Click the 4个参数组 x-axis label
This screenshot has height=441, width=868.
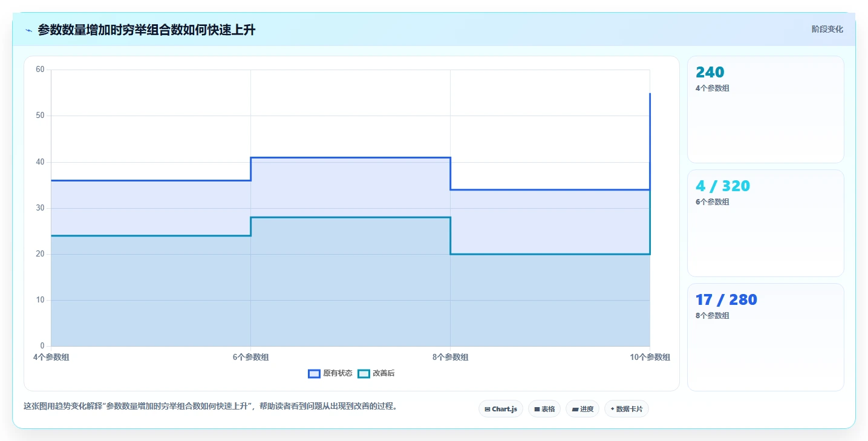(51, 358)
